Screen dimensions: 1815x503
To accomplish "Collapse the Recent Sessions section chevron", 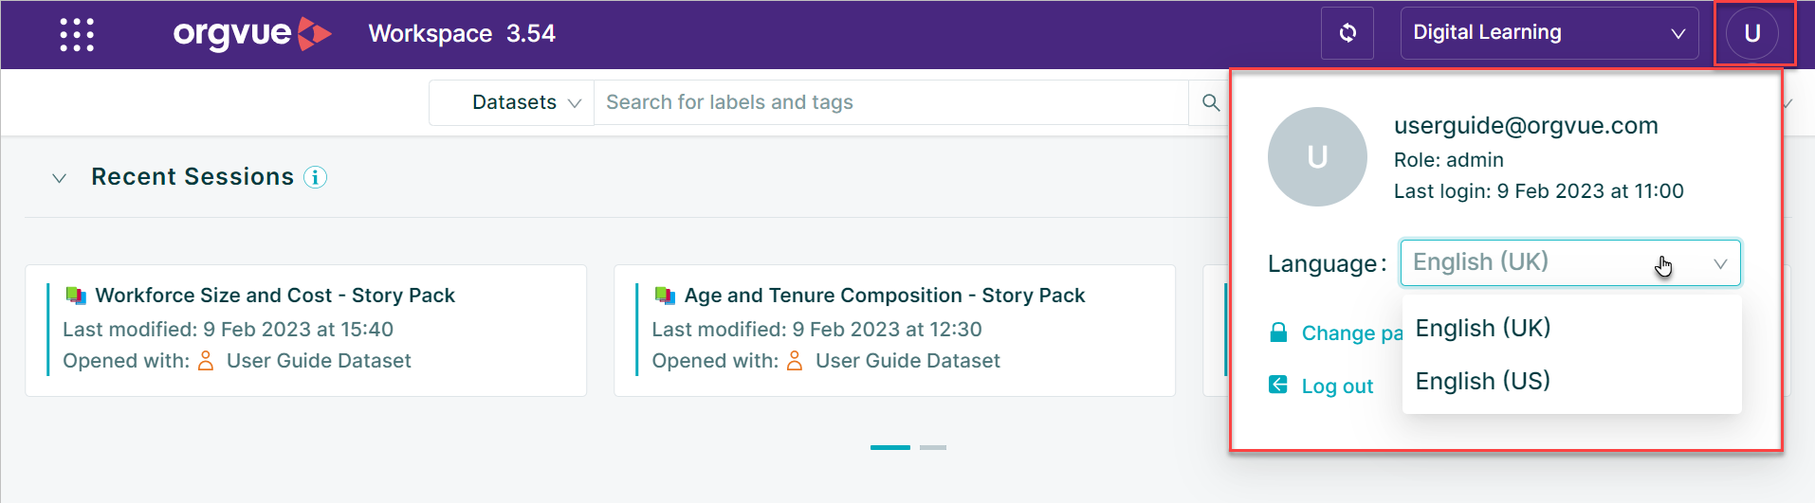I will coord(59,178).
